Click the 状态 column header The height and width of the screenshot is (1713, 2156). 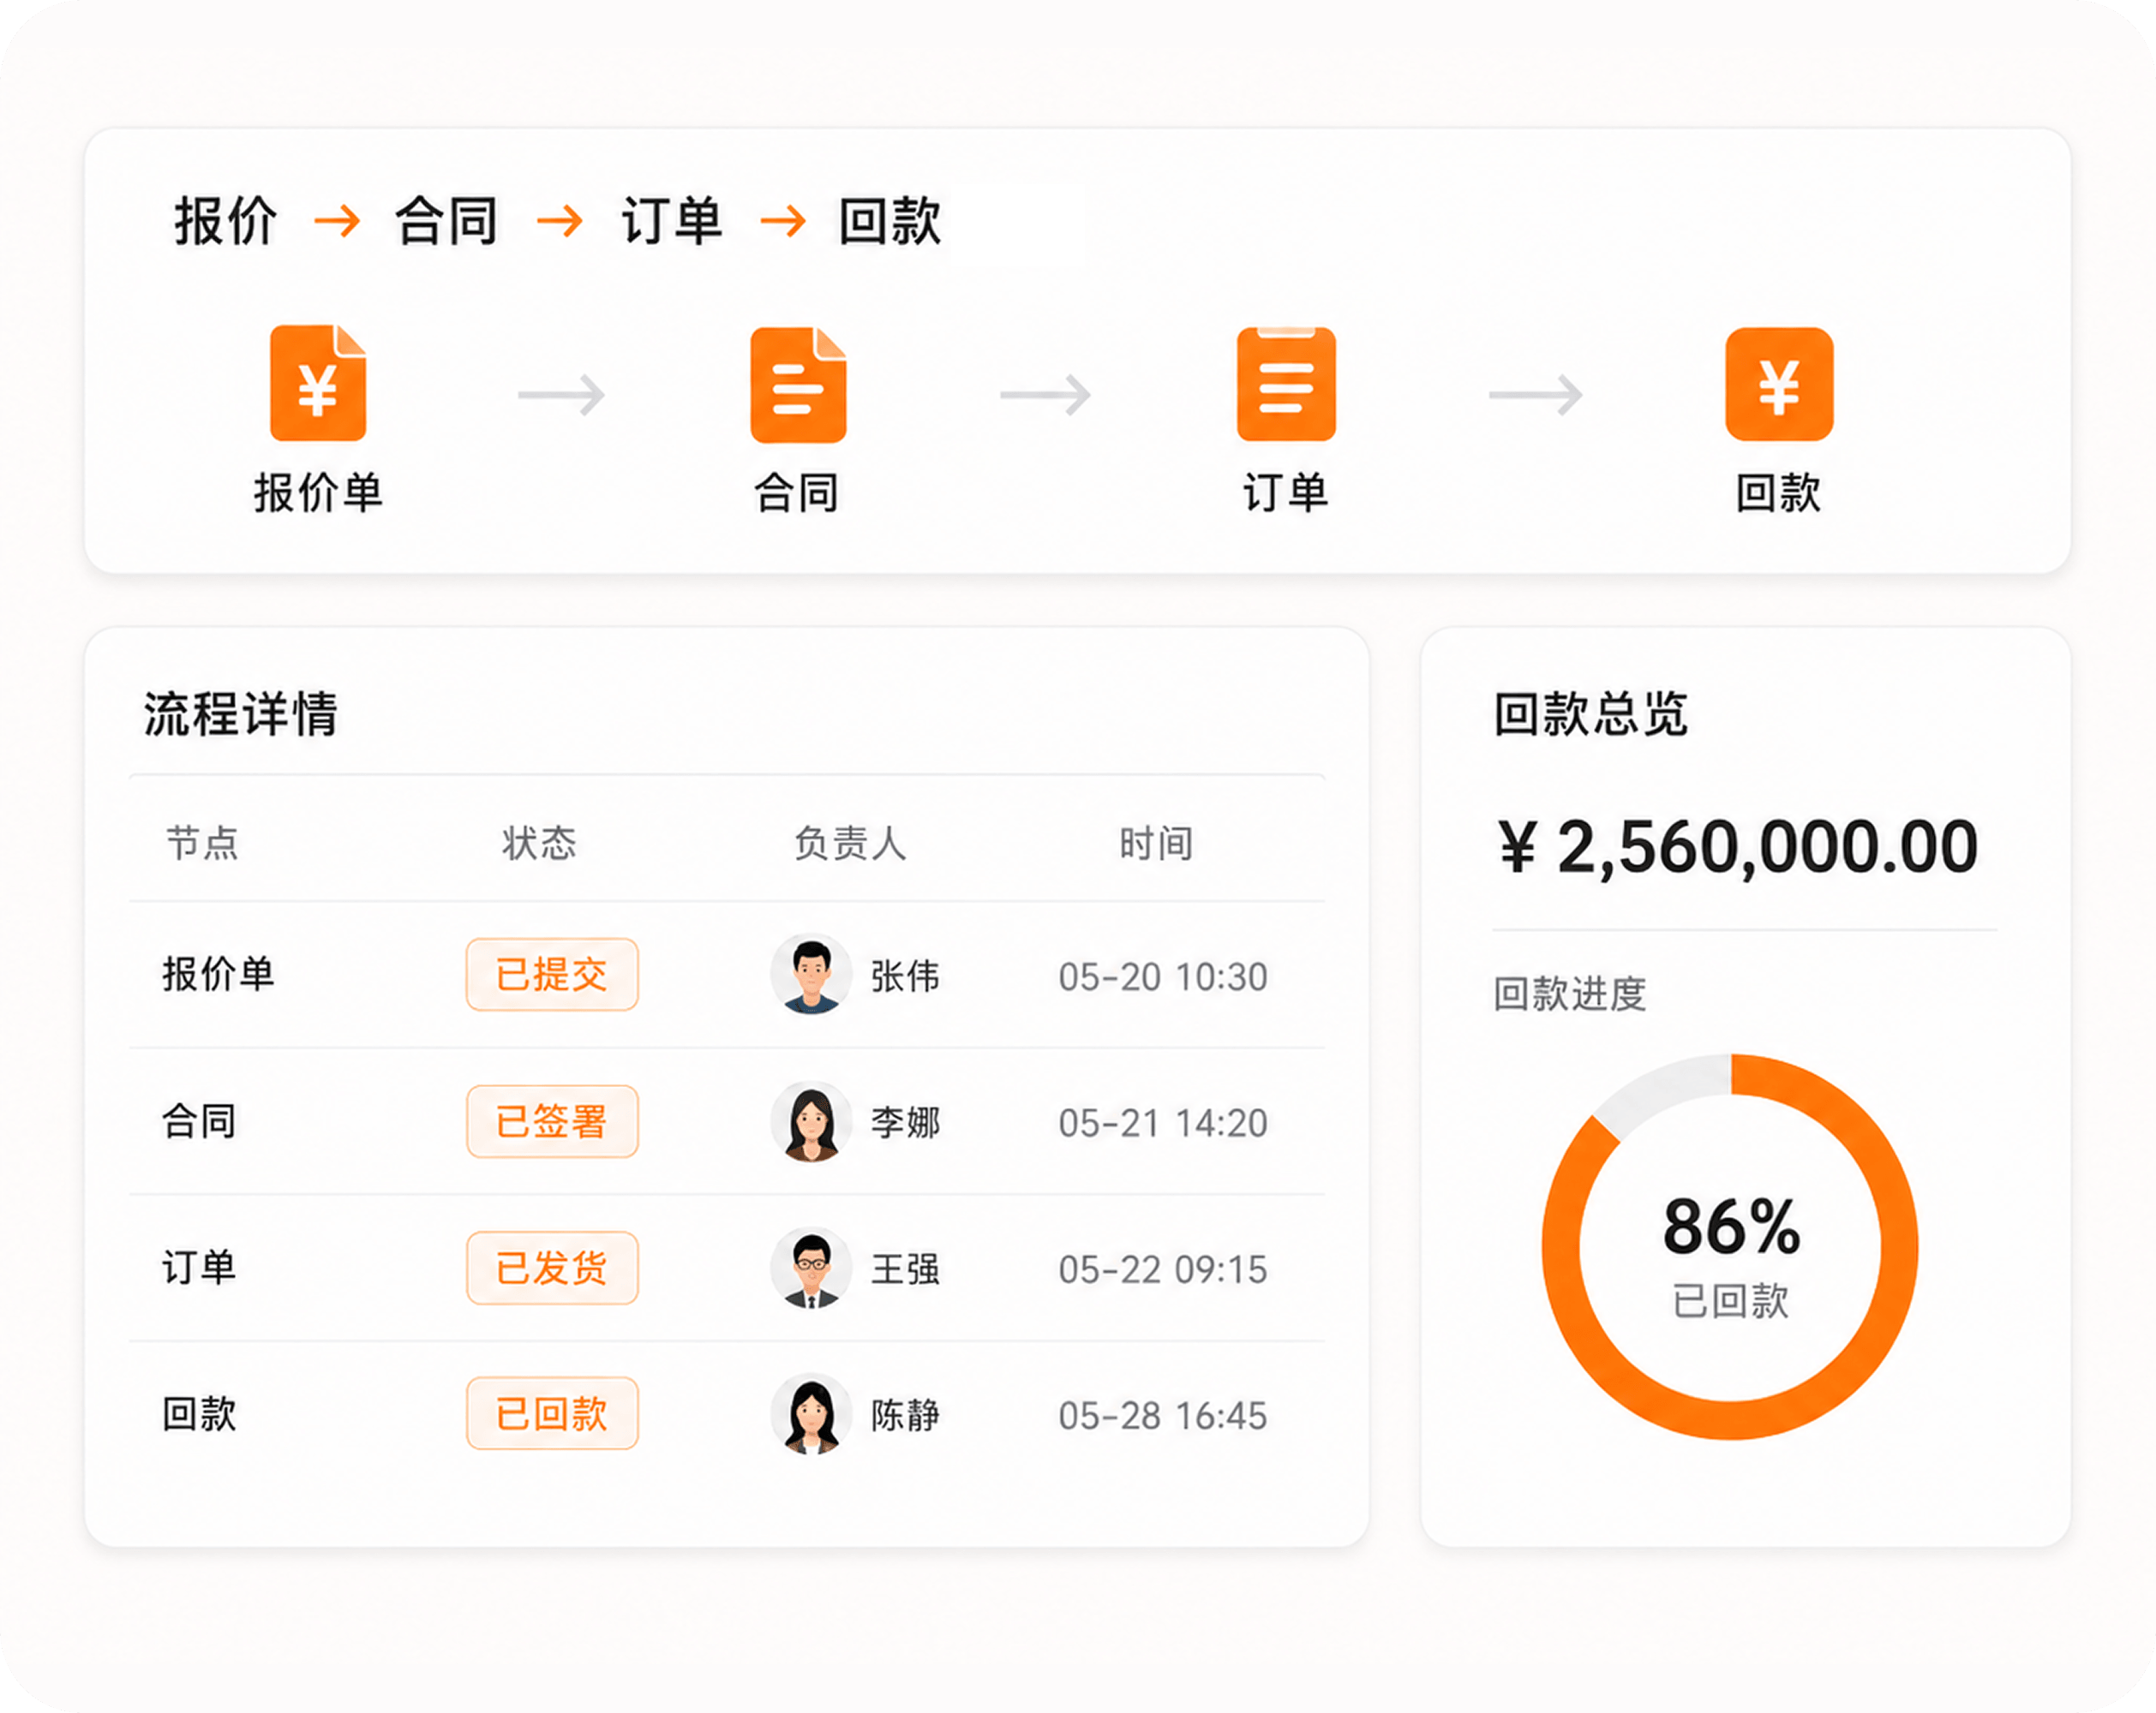(539, 844)
